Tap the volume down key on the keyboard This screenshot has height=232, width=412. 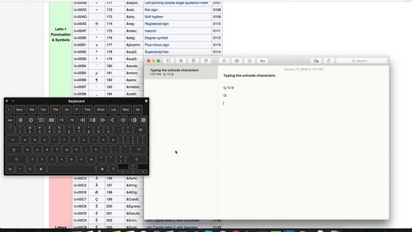tap(123, 121)
